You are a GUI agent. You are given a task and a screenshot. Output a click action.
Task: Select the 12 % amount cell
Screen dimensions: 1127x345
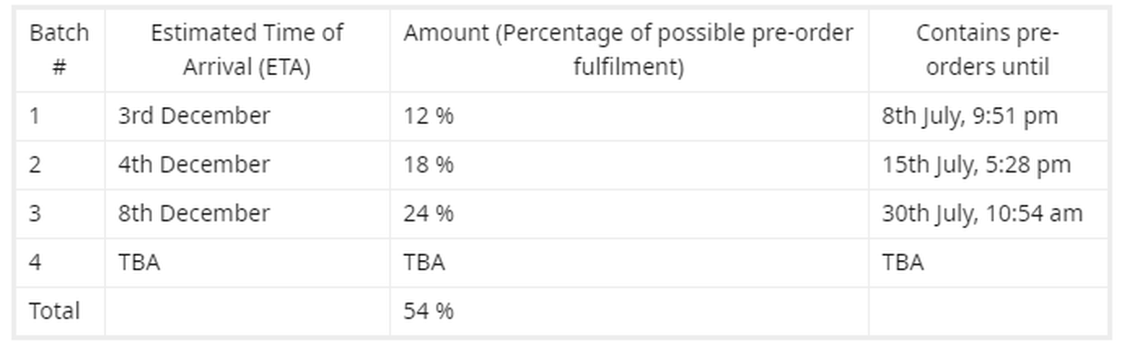point(629,116)
